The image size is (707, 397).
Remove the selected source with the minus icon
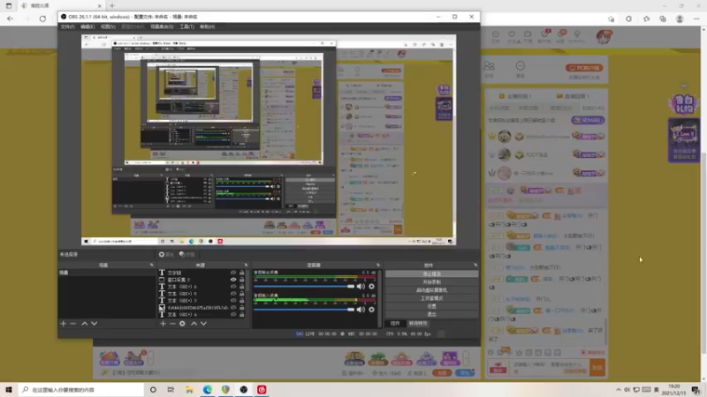172,323
